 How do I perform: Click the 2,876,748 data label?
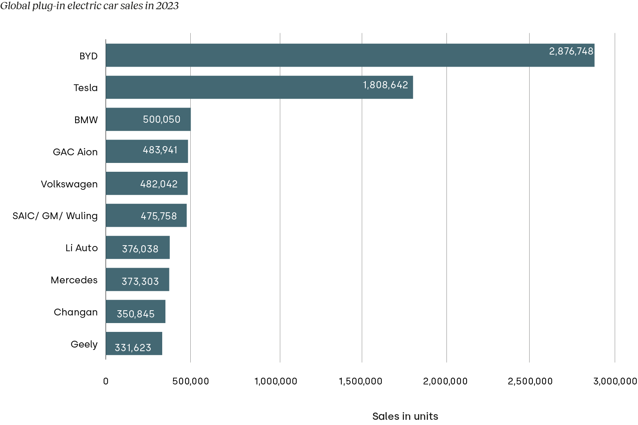pyautogui.click(x=571, y=51)
